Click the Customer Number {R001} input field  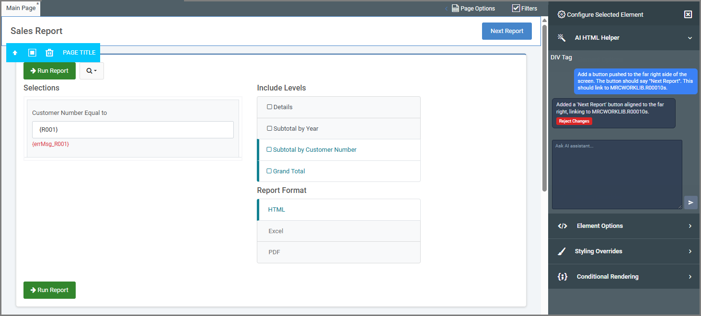tap(133, 130)
